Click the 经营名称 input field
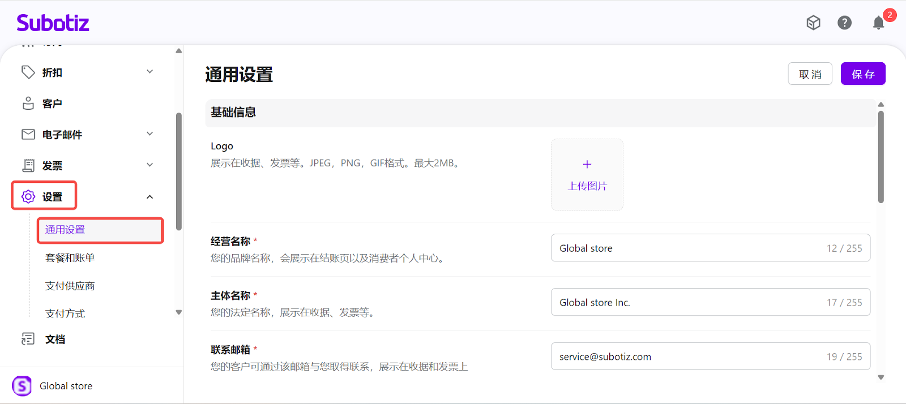 [x=685, y=248]
